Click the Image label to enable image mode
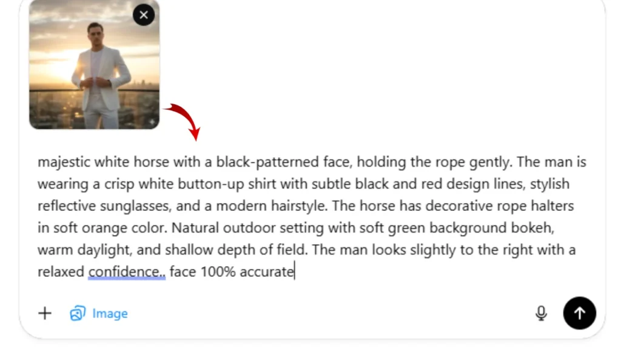 pos(109,313)
